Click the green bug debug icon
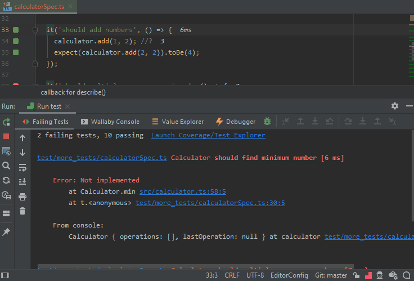This screenshot has height=281, width=414. [267, 122]
